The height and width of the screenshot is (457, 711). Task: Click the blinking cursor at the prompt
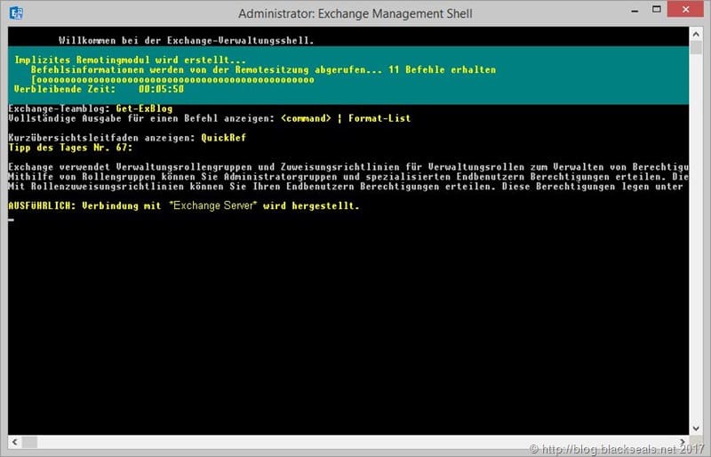(x=12, y=220)
